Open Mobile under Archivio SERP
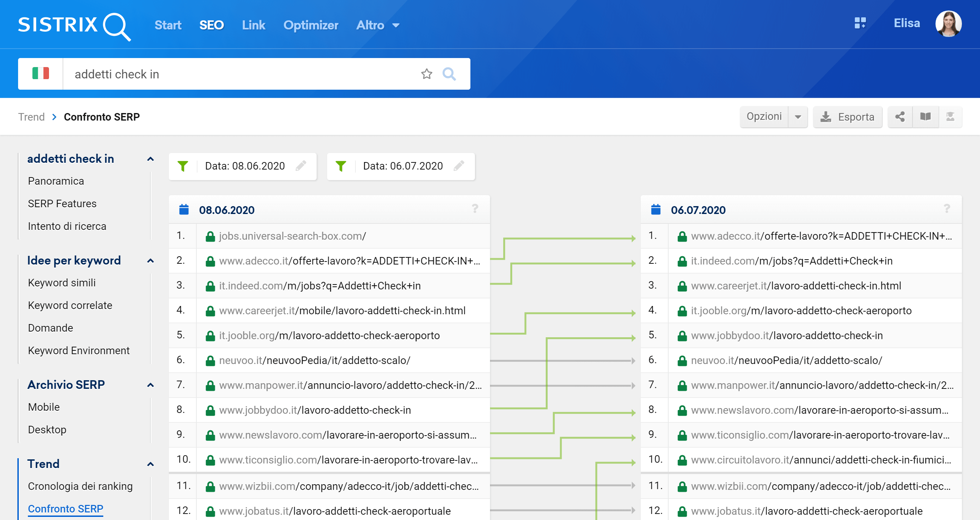This screenshot has width=980, height=520. coord(44,407)
